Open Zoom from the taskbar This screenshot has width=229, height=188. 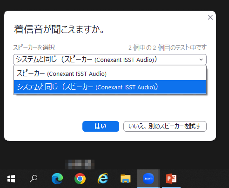(148, 179)
